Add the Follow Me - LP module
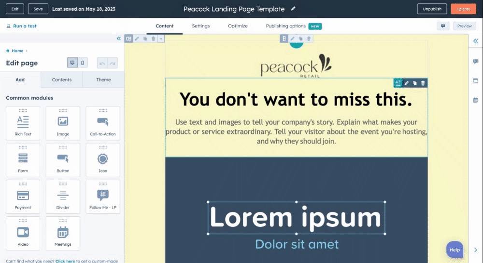Screen dimensions: 483x263 pos(103,197)
